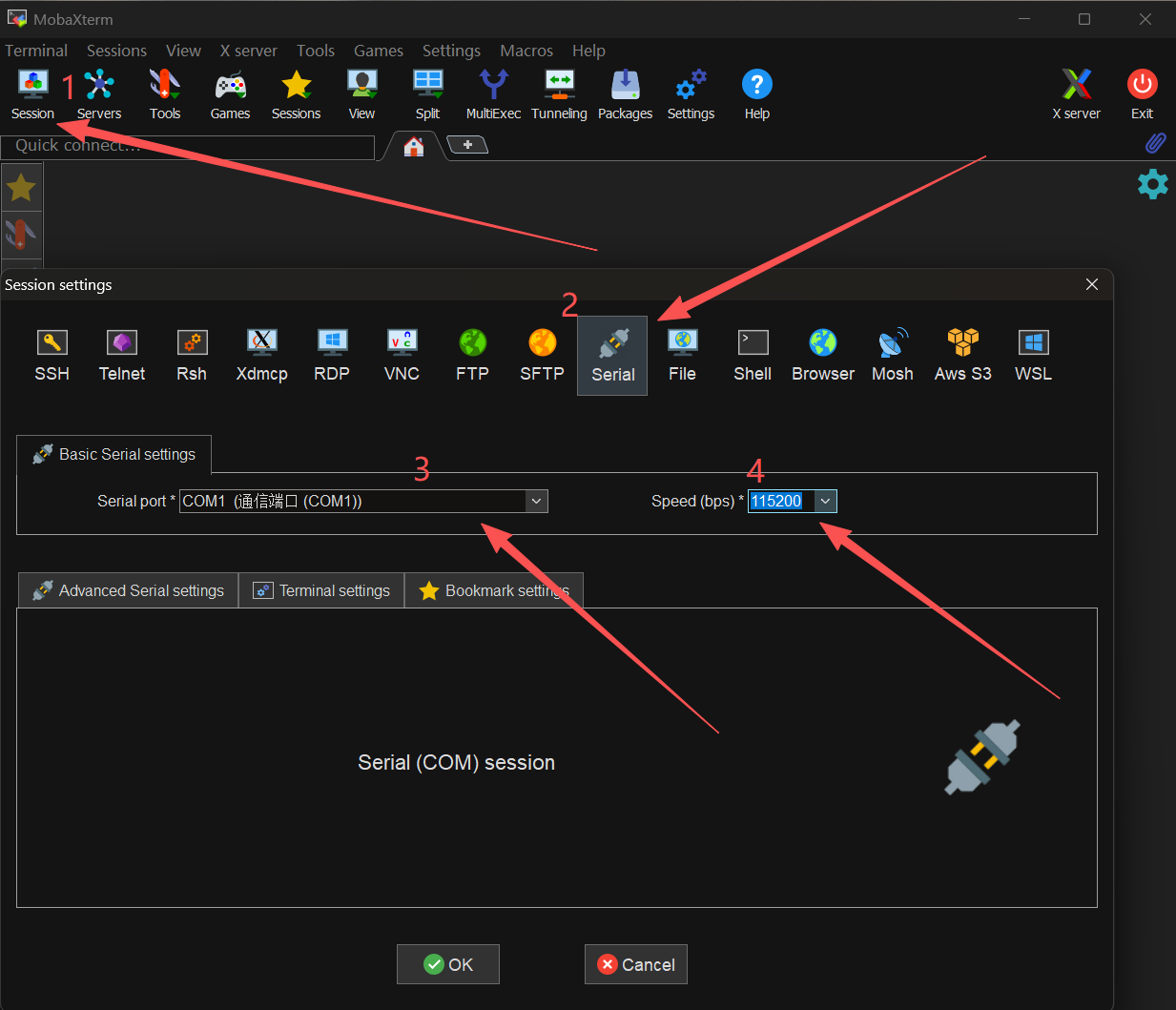Open the Session toolbar button
The width and height of the screenshot is (1176, 1010).
click(32, 95)
